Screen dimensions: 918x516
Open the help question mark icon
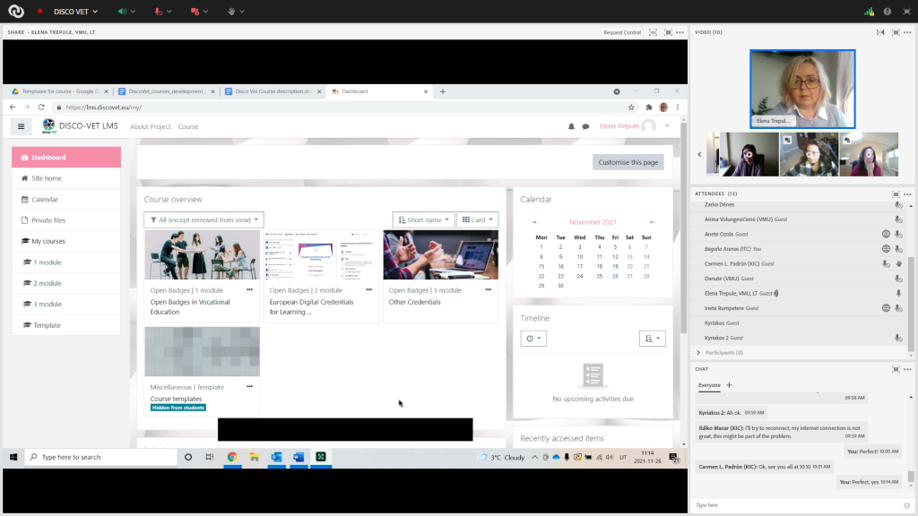point(888,12)
